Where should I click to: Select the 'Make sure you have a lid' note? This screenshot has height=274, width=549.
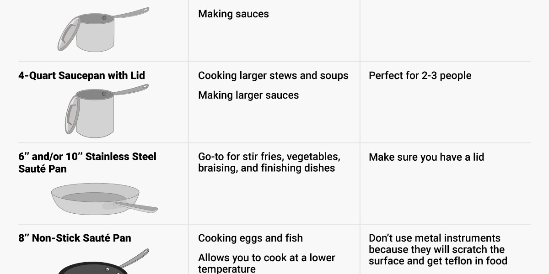[426, 157]
